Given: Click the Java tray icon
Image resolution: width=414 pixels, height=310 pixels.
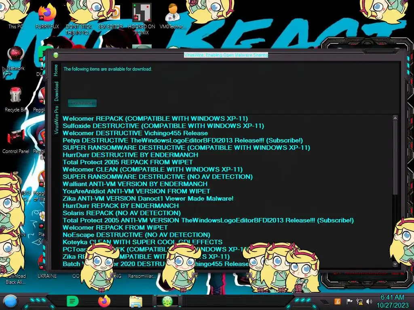Looking at the screenshot, I should pyautogui.click(x=338, y=301).
